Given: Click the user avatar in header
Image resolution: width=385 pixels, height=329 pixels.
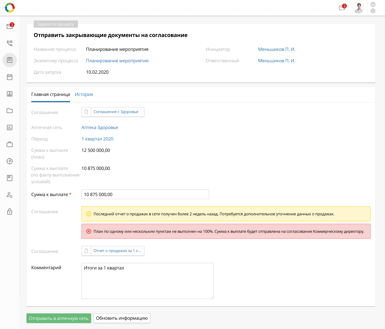Looking at the screenshot, I should coord(358,8).
